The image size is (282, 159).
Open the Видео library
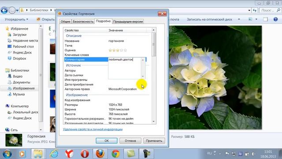[x=15, y=76]
